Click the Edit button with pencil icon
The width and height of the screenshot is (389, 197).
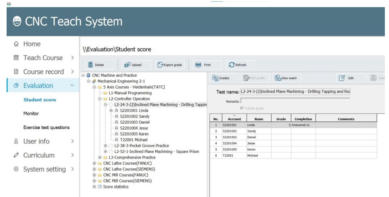tap(350, 78)
